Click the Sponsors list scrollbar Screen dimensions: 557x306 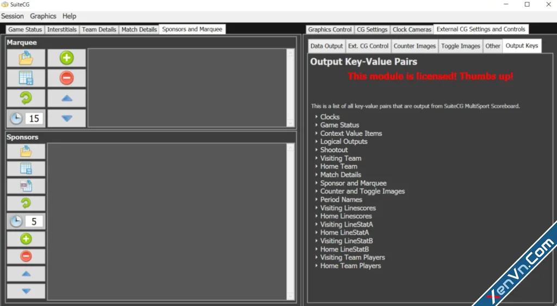pyautogui.click(x=290, y=222)
